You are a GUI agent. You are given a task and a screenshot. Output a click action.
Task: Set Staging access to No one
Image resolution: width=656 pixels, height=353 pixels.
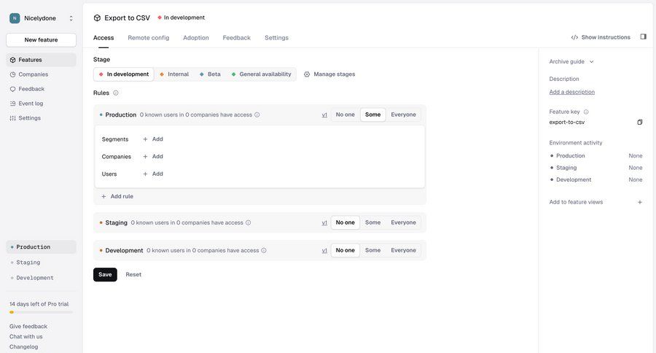pyautogui.click(x=345, y=222)
